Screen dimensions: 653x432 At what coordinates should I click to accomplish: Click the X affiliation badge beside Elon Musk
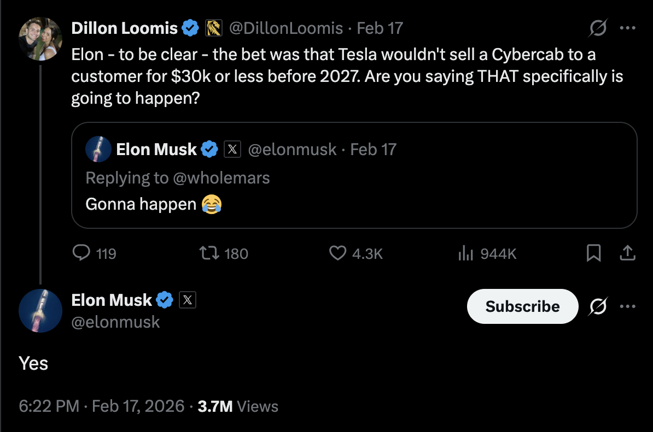[x=188, y=300]
